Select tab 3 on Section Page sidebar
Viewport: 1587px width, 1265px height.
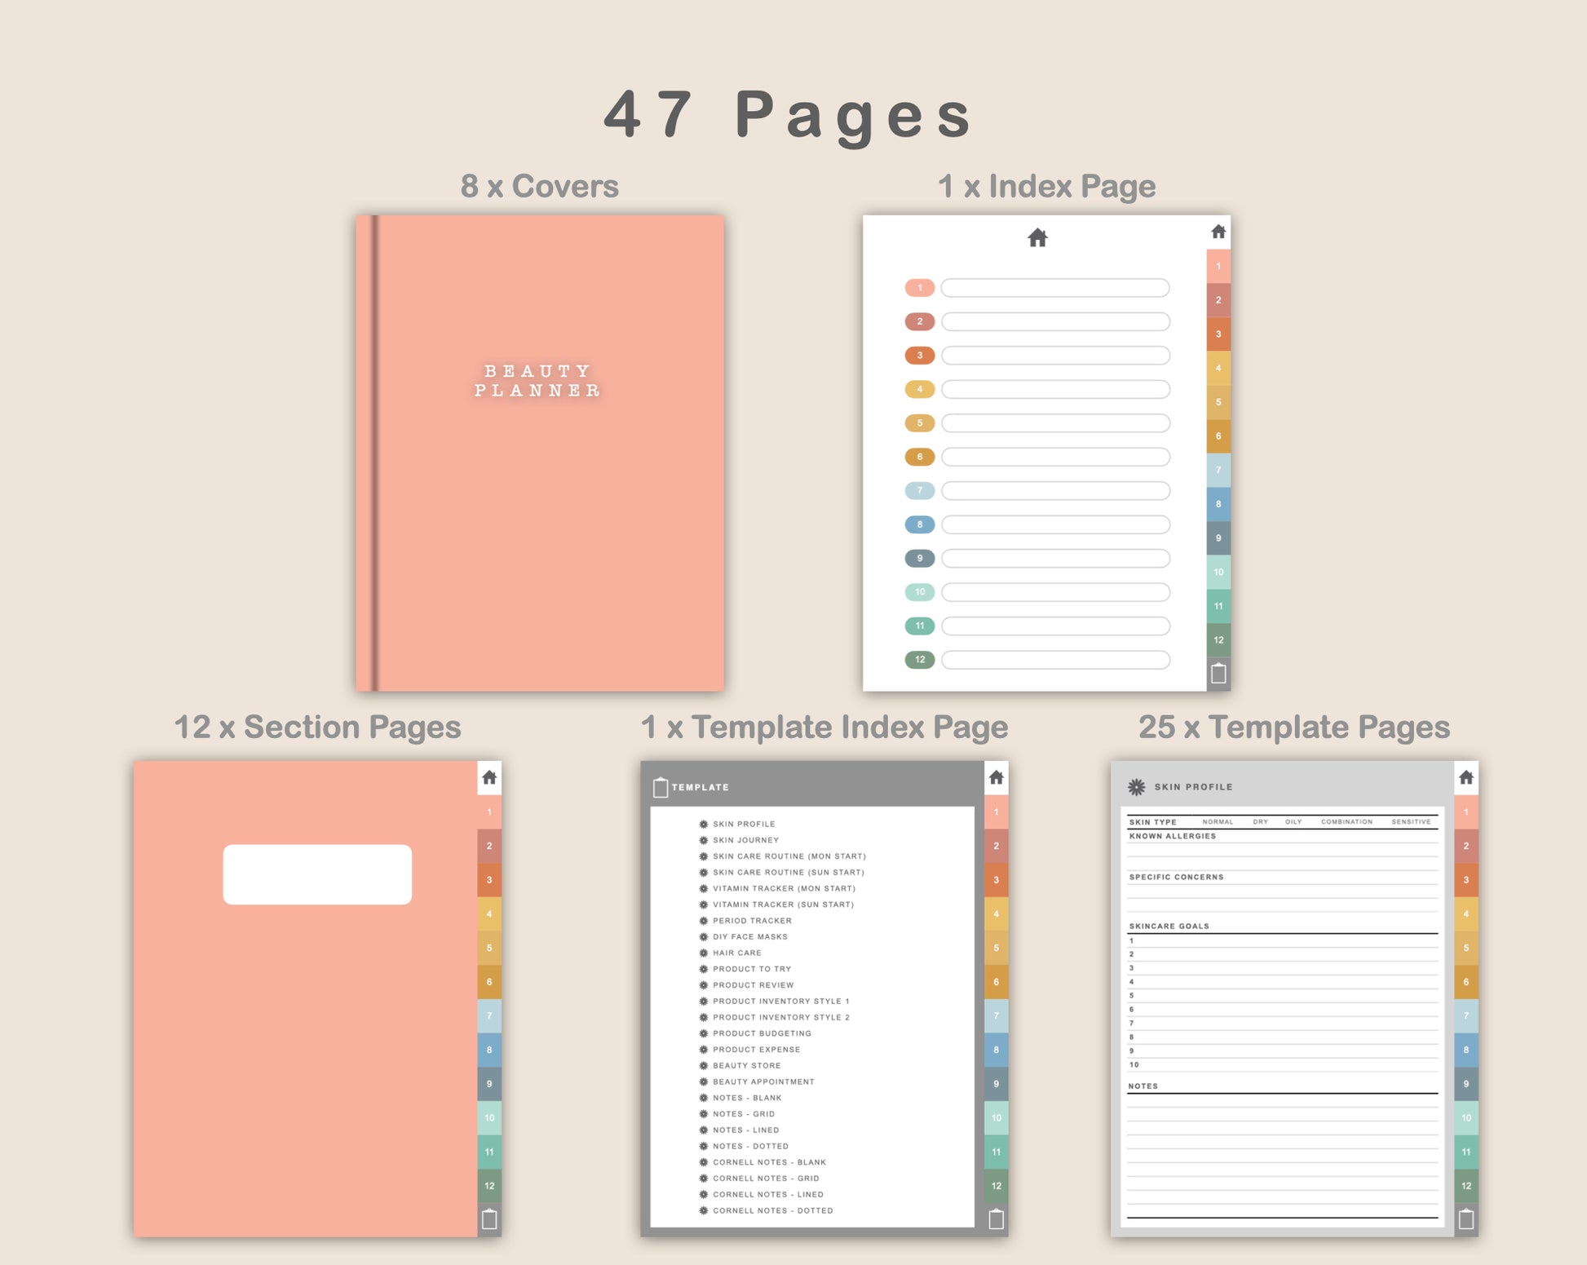click(x=489, y=880)
